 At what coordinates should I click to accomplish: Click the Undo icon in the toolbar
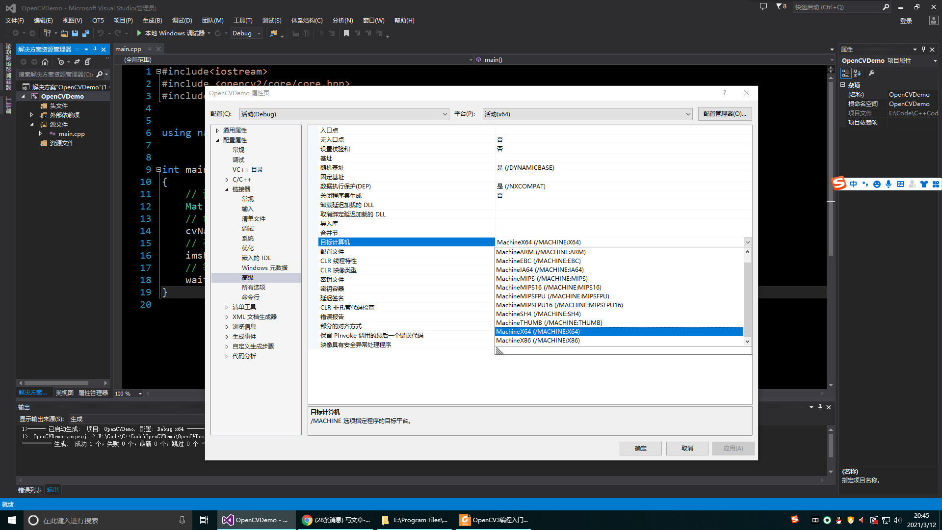pyautogui.click(x=101, y=33)
